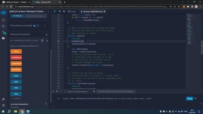Select the Remix - Ethereum IDE browser tab
The image size is (203, 114).
click(x=47, y=2)
